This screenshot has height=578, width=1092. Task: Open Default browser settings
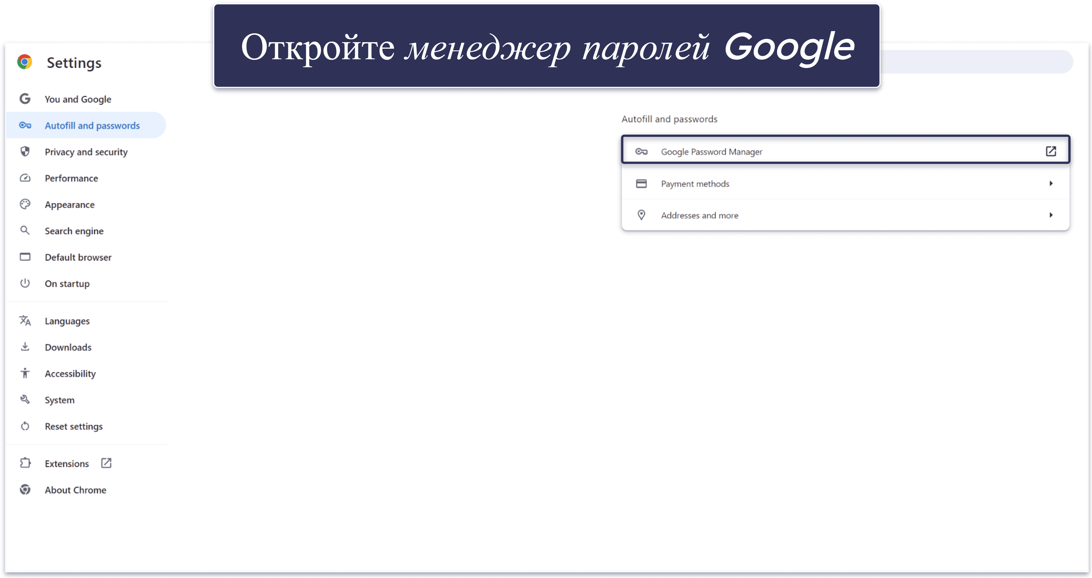tap(86, 257)
